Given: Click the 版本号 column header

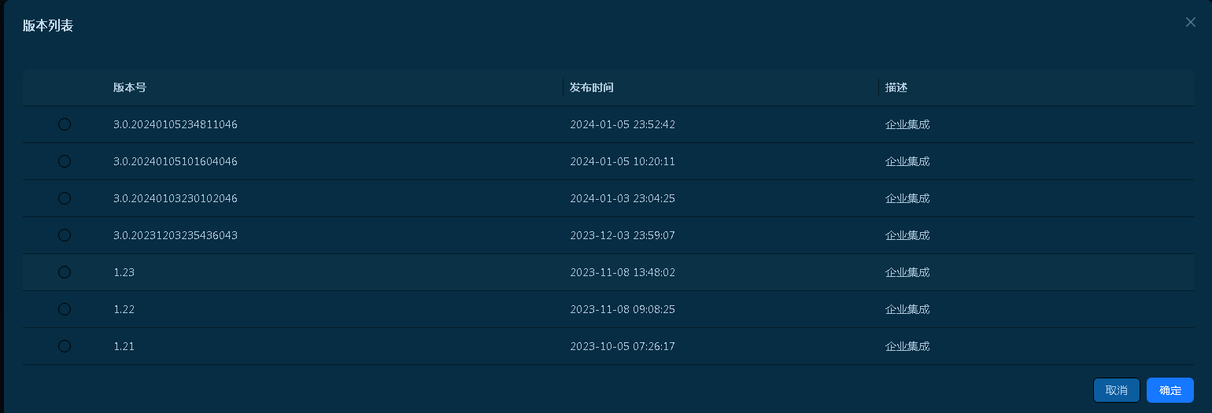Looking at the screenshot, I should pyautogui.click(x=130, y=87).
